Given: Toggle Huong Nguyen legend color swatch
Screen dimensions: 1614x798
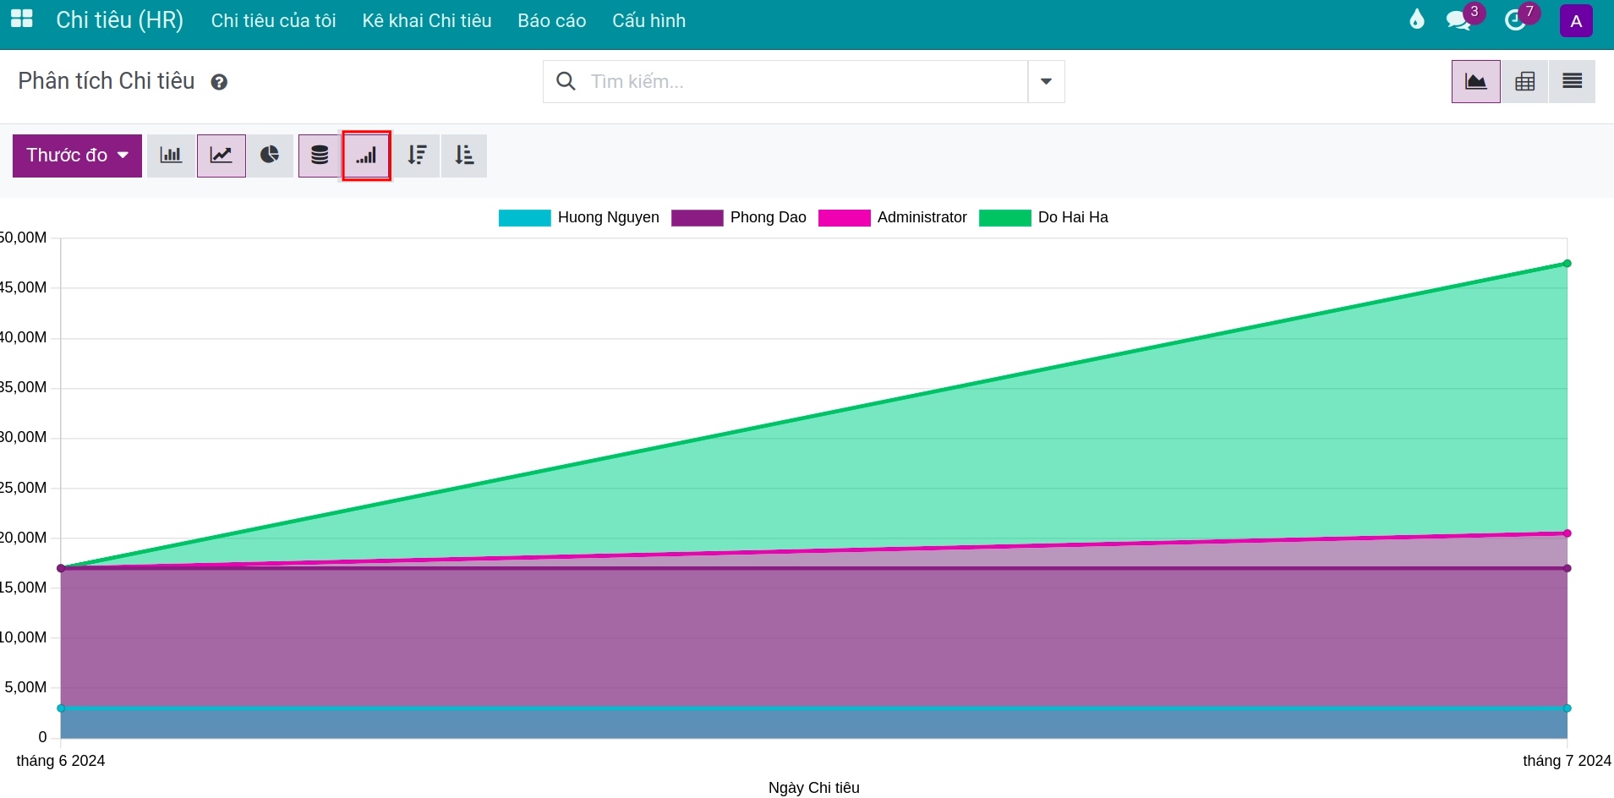Looking at the screenshot, I should click(524, 218).
